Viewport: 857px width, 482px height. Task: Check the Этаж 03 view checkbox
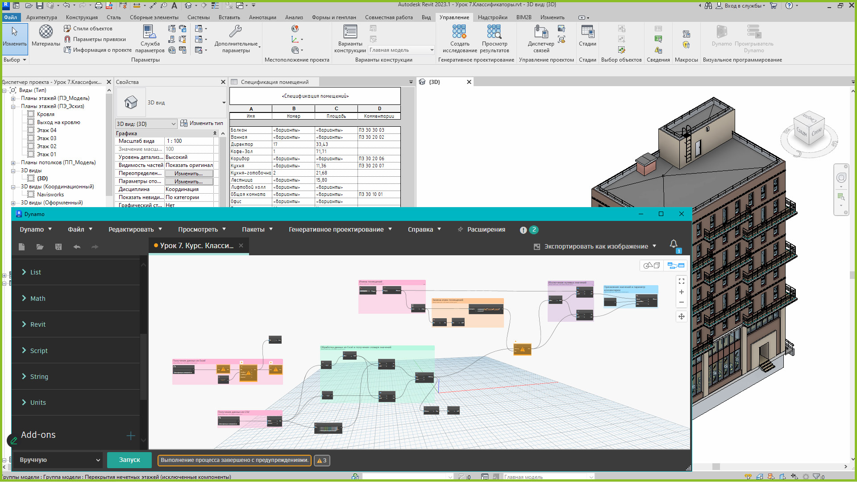click(31, 138)
